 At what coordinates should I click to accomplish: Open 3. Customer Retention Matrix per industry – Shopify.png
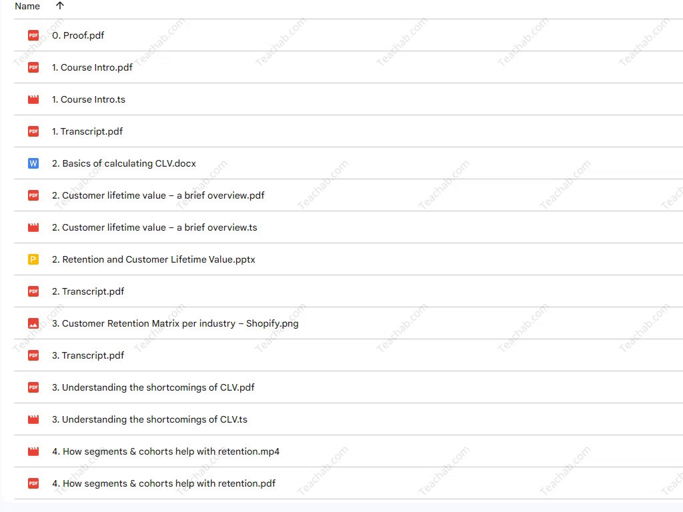coord(175,323)
